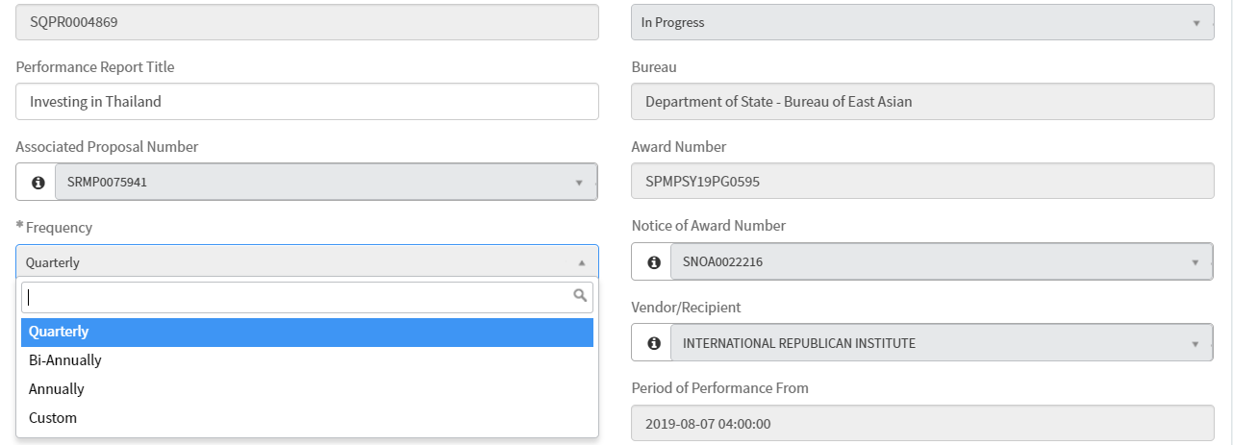Focus the Frequency search text box

296,297
